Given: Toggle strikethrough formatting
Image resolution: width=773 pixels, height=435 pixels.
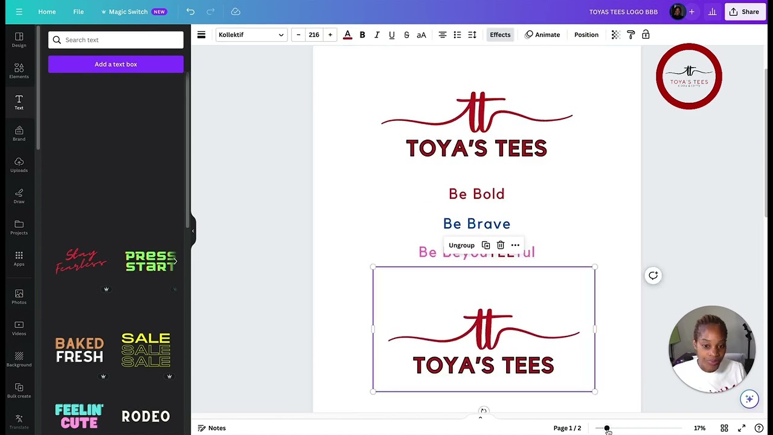Looking at the screenshot, I should (406, 34).
